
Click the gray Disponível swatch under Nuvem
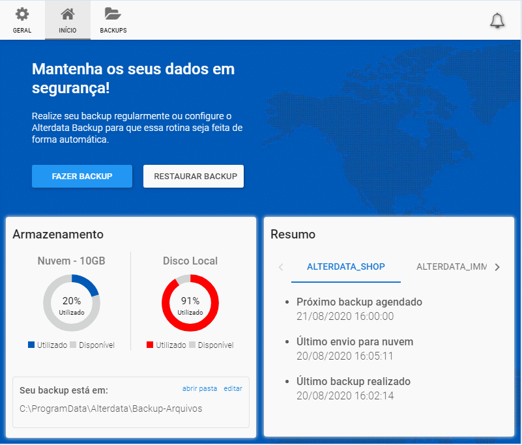click(73, 345)
